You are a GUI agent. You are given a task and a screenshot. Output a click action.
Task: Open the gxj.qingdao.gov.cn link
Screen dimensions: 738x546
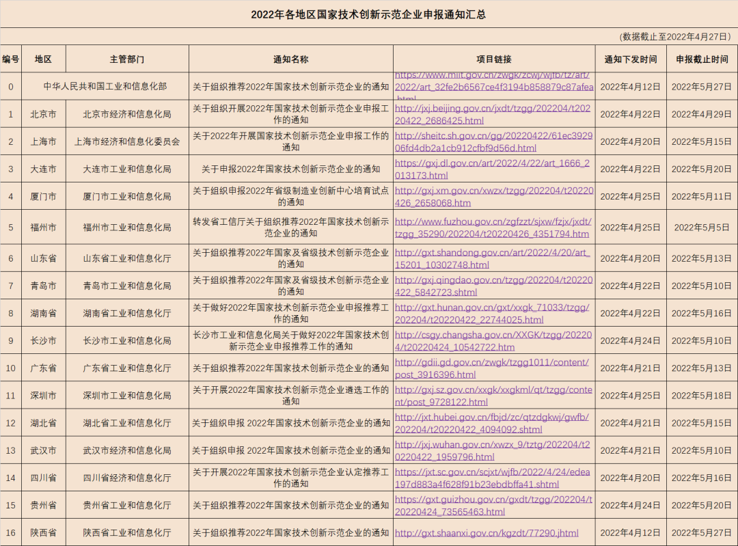pyautogui.click(x=493, y=286)
